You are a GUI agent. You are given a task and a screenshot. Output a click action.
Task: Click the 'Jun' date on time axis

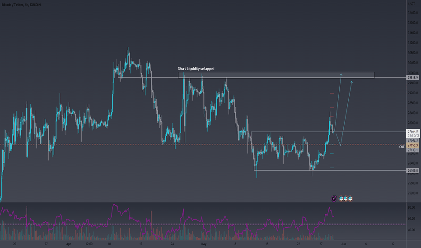tap(343, 244)
